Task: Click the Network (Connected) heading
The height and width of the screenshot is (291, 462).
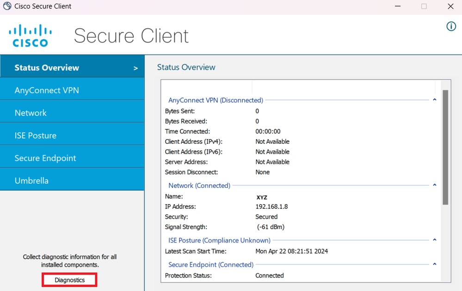Action: pyautogui.click(x=199, y=185)
